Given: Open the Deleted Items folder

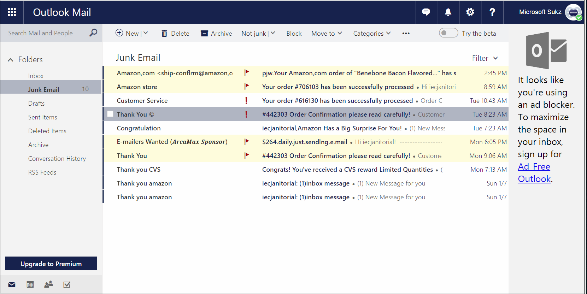Looking at the screenshot, I should point(47,131).
